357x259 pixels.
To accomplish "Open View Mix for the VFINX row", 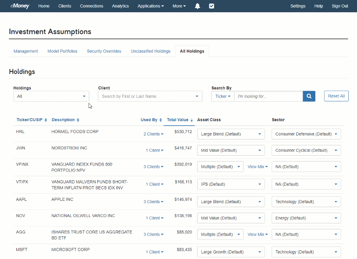I will click(x=257, y=167).
